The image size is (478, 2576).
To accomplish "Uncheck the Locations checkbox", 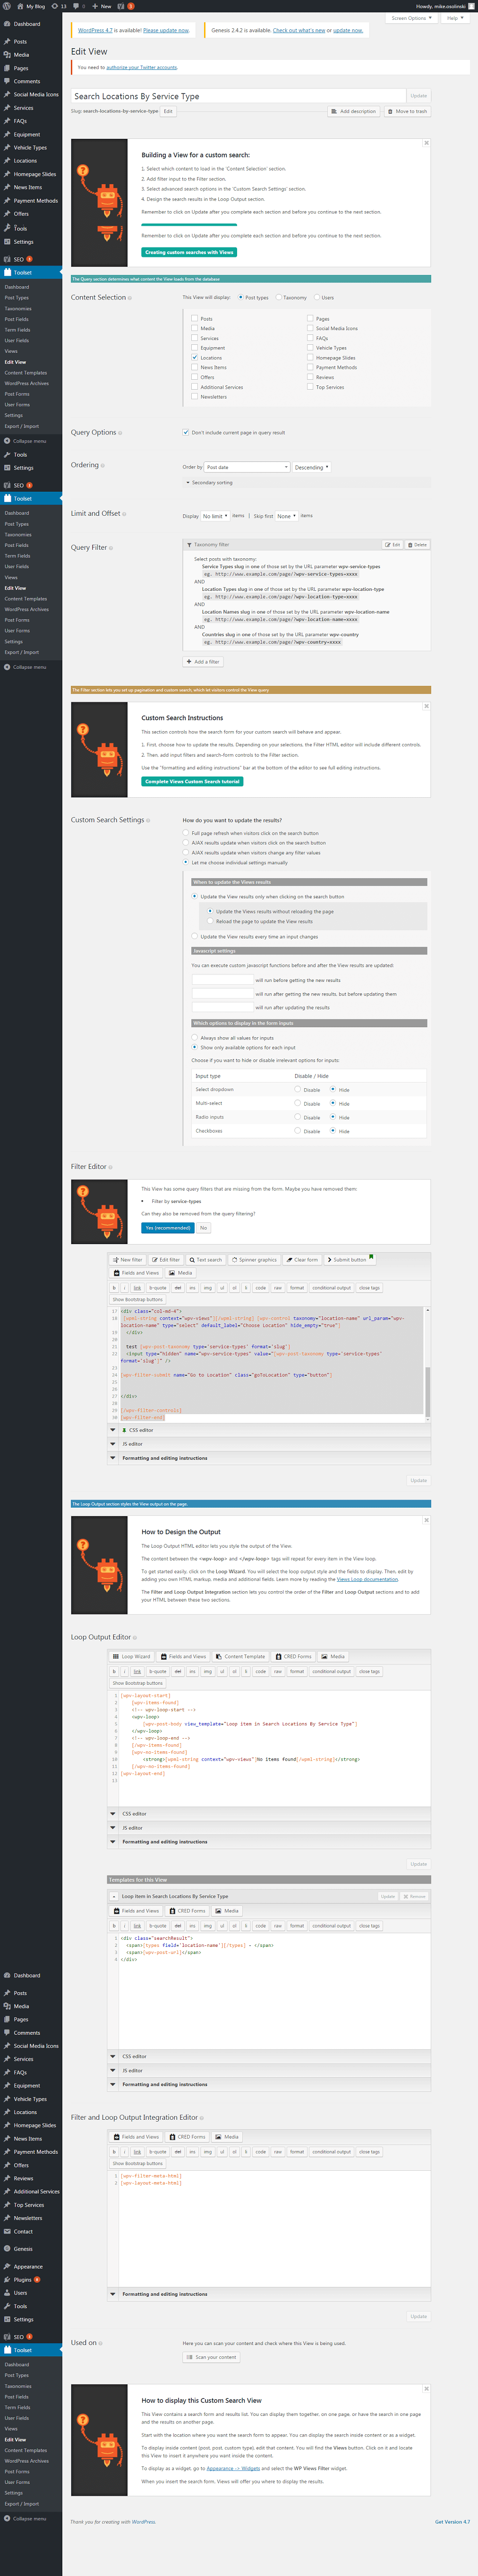I will coord(194,357).
